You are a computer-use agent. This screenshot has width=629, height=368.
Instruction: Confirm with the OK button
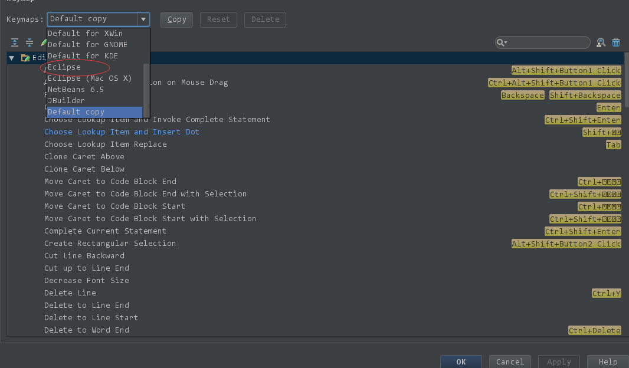[x=461, y=362]
